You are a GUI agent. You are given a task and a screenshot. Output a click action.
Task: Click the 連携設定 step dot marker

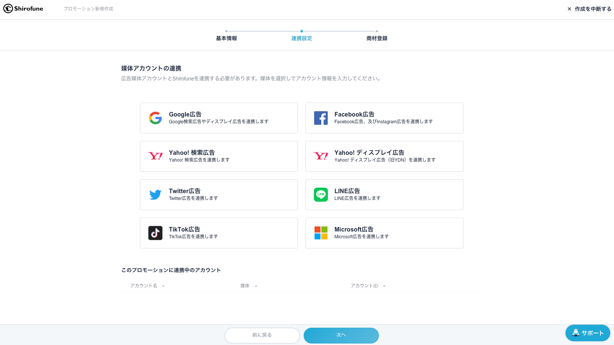(302, 31)
